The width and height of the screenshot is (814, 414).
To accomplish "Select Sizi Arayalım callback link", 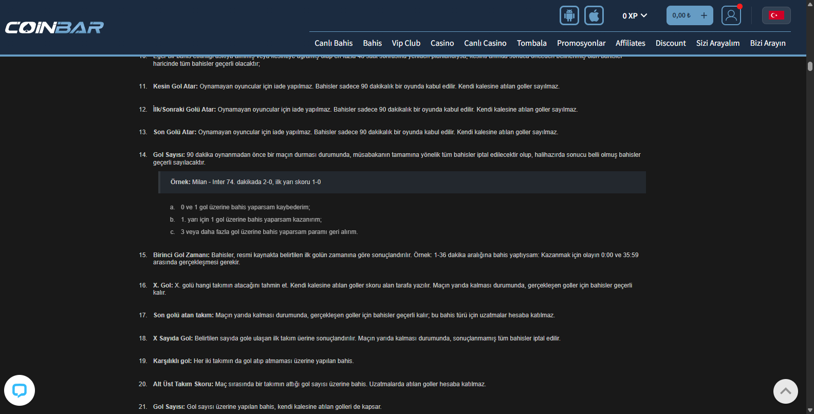I will pos(718,43).
